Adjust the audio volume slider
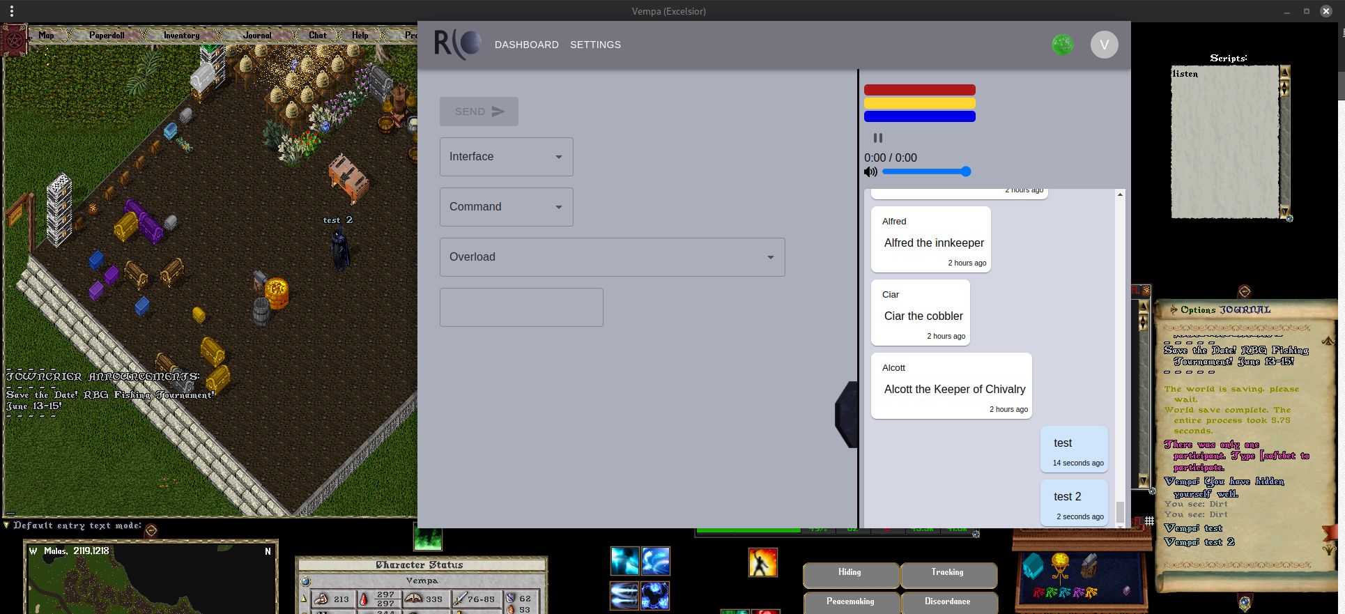Image resolution: width=1345 pixels, height=614 pixels. (x=926, y=171)
